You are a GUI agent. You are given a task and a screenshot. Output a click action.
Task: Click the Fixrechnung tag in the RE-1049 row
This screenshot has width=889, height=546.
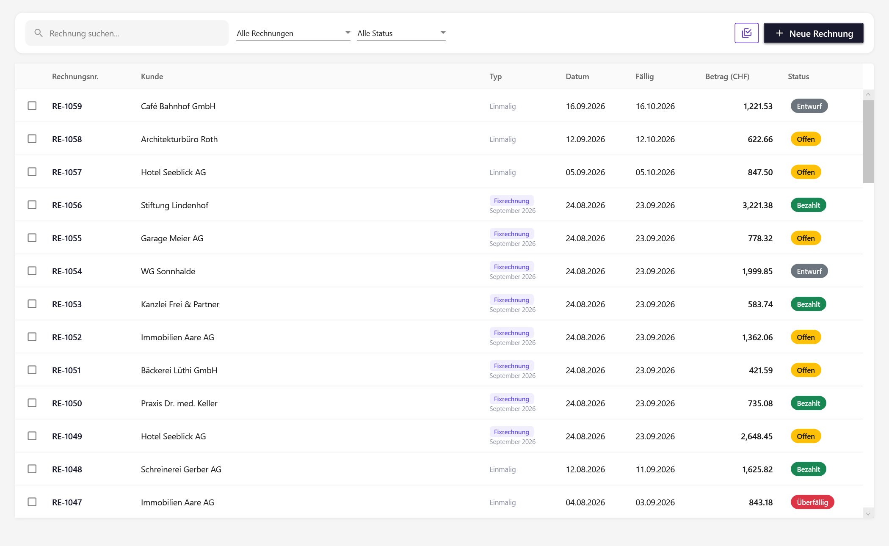click(511, 432)
